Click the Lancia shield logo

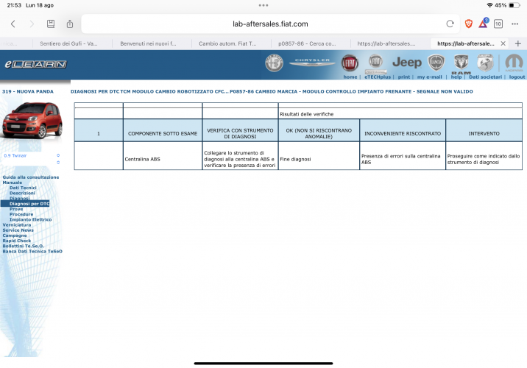coord(437,63)
